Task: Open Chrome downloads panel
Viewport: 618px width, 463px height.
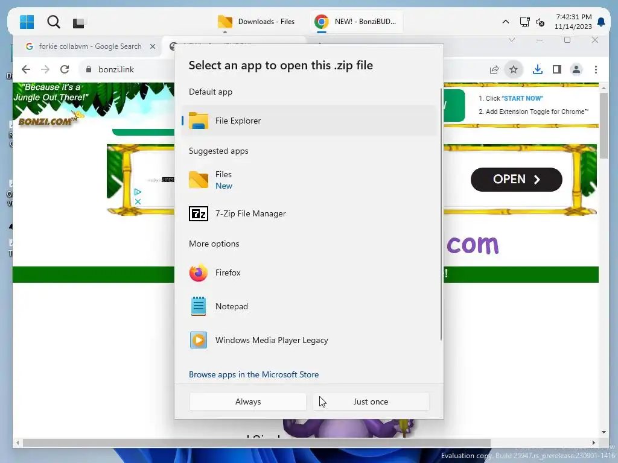Action: tap(538, 70)
